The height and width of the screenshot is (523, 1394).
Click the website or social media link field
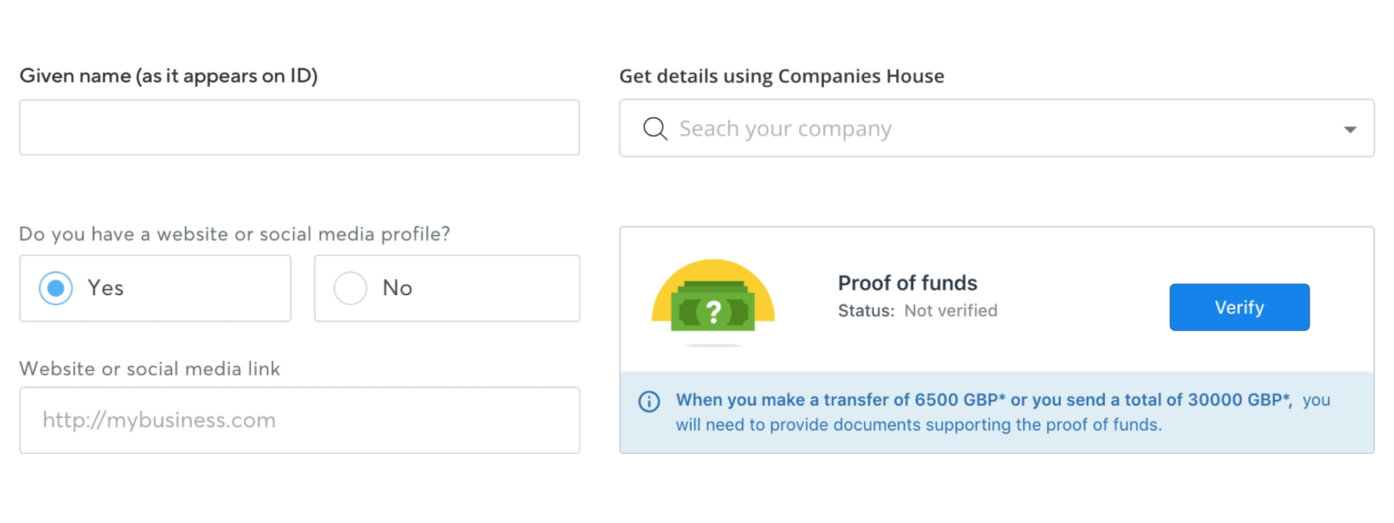pos(299,420)
